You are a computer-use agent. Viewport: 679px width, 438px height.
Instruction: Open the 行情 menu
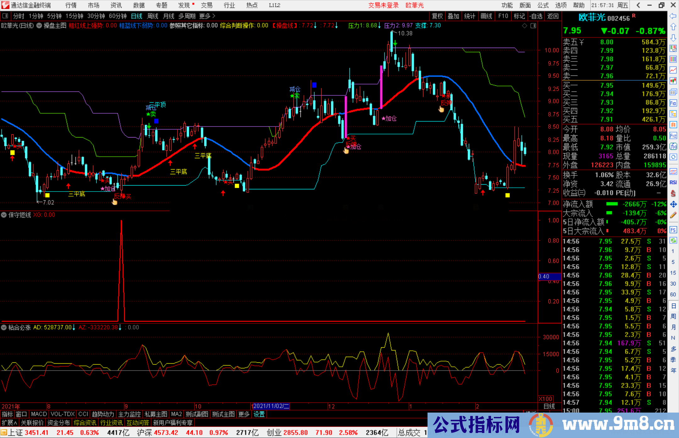[71, 5]
